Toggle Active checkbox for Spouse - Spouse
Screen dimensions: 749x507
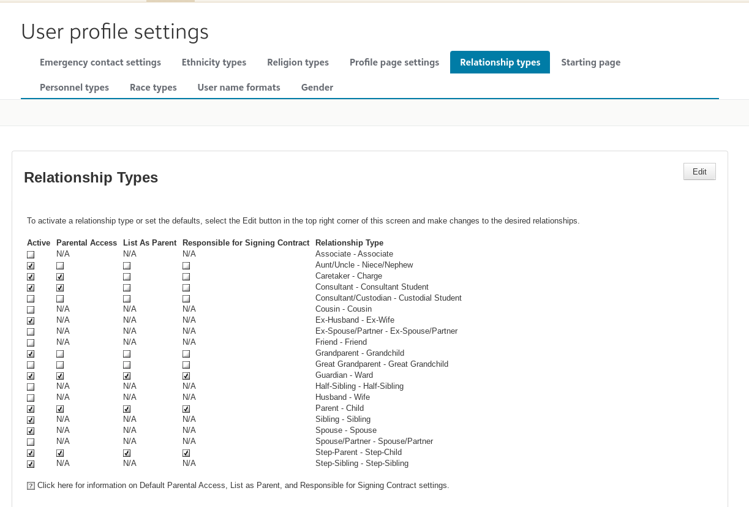(x=31, y=431)
